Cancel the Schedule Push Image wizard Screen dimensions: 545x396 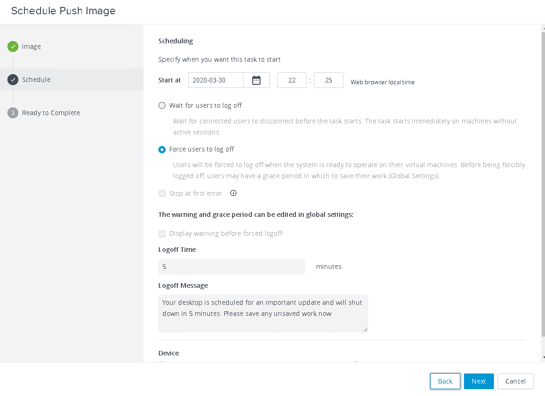click(515, 381)
